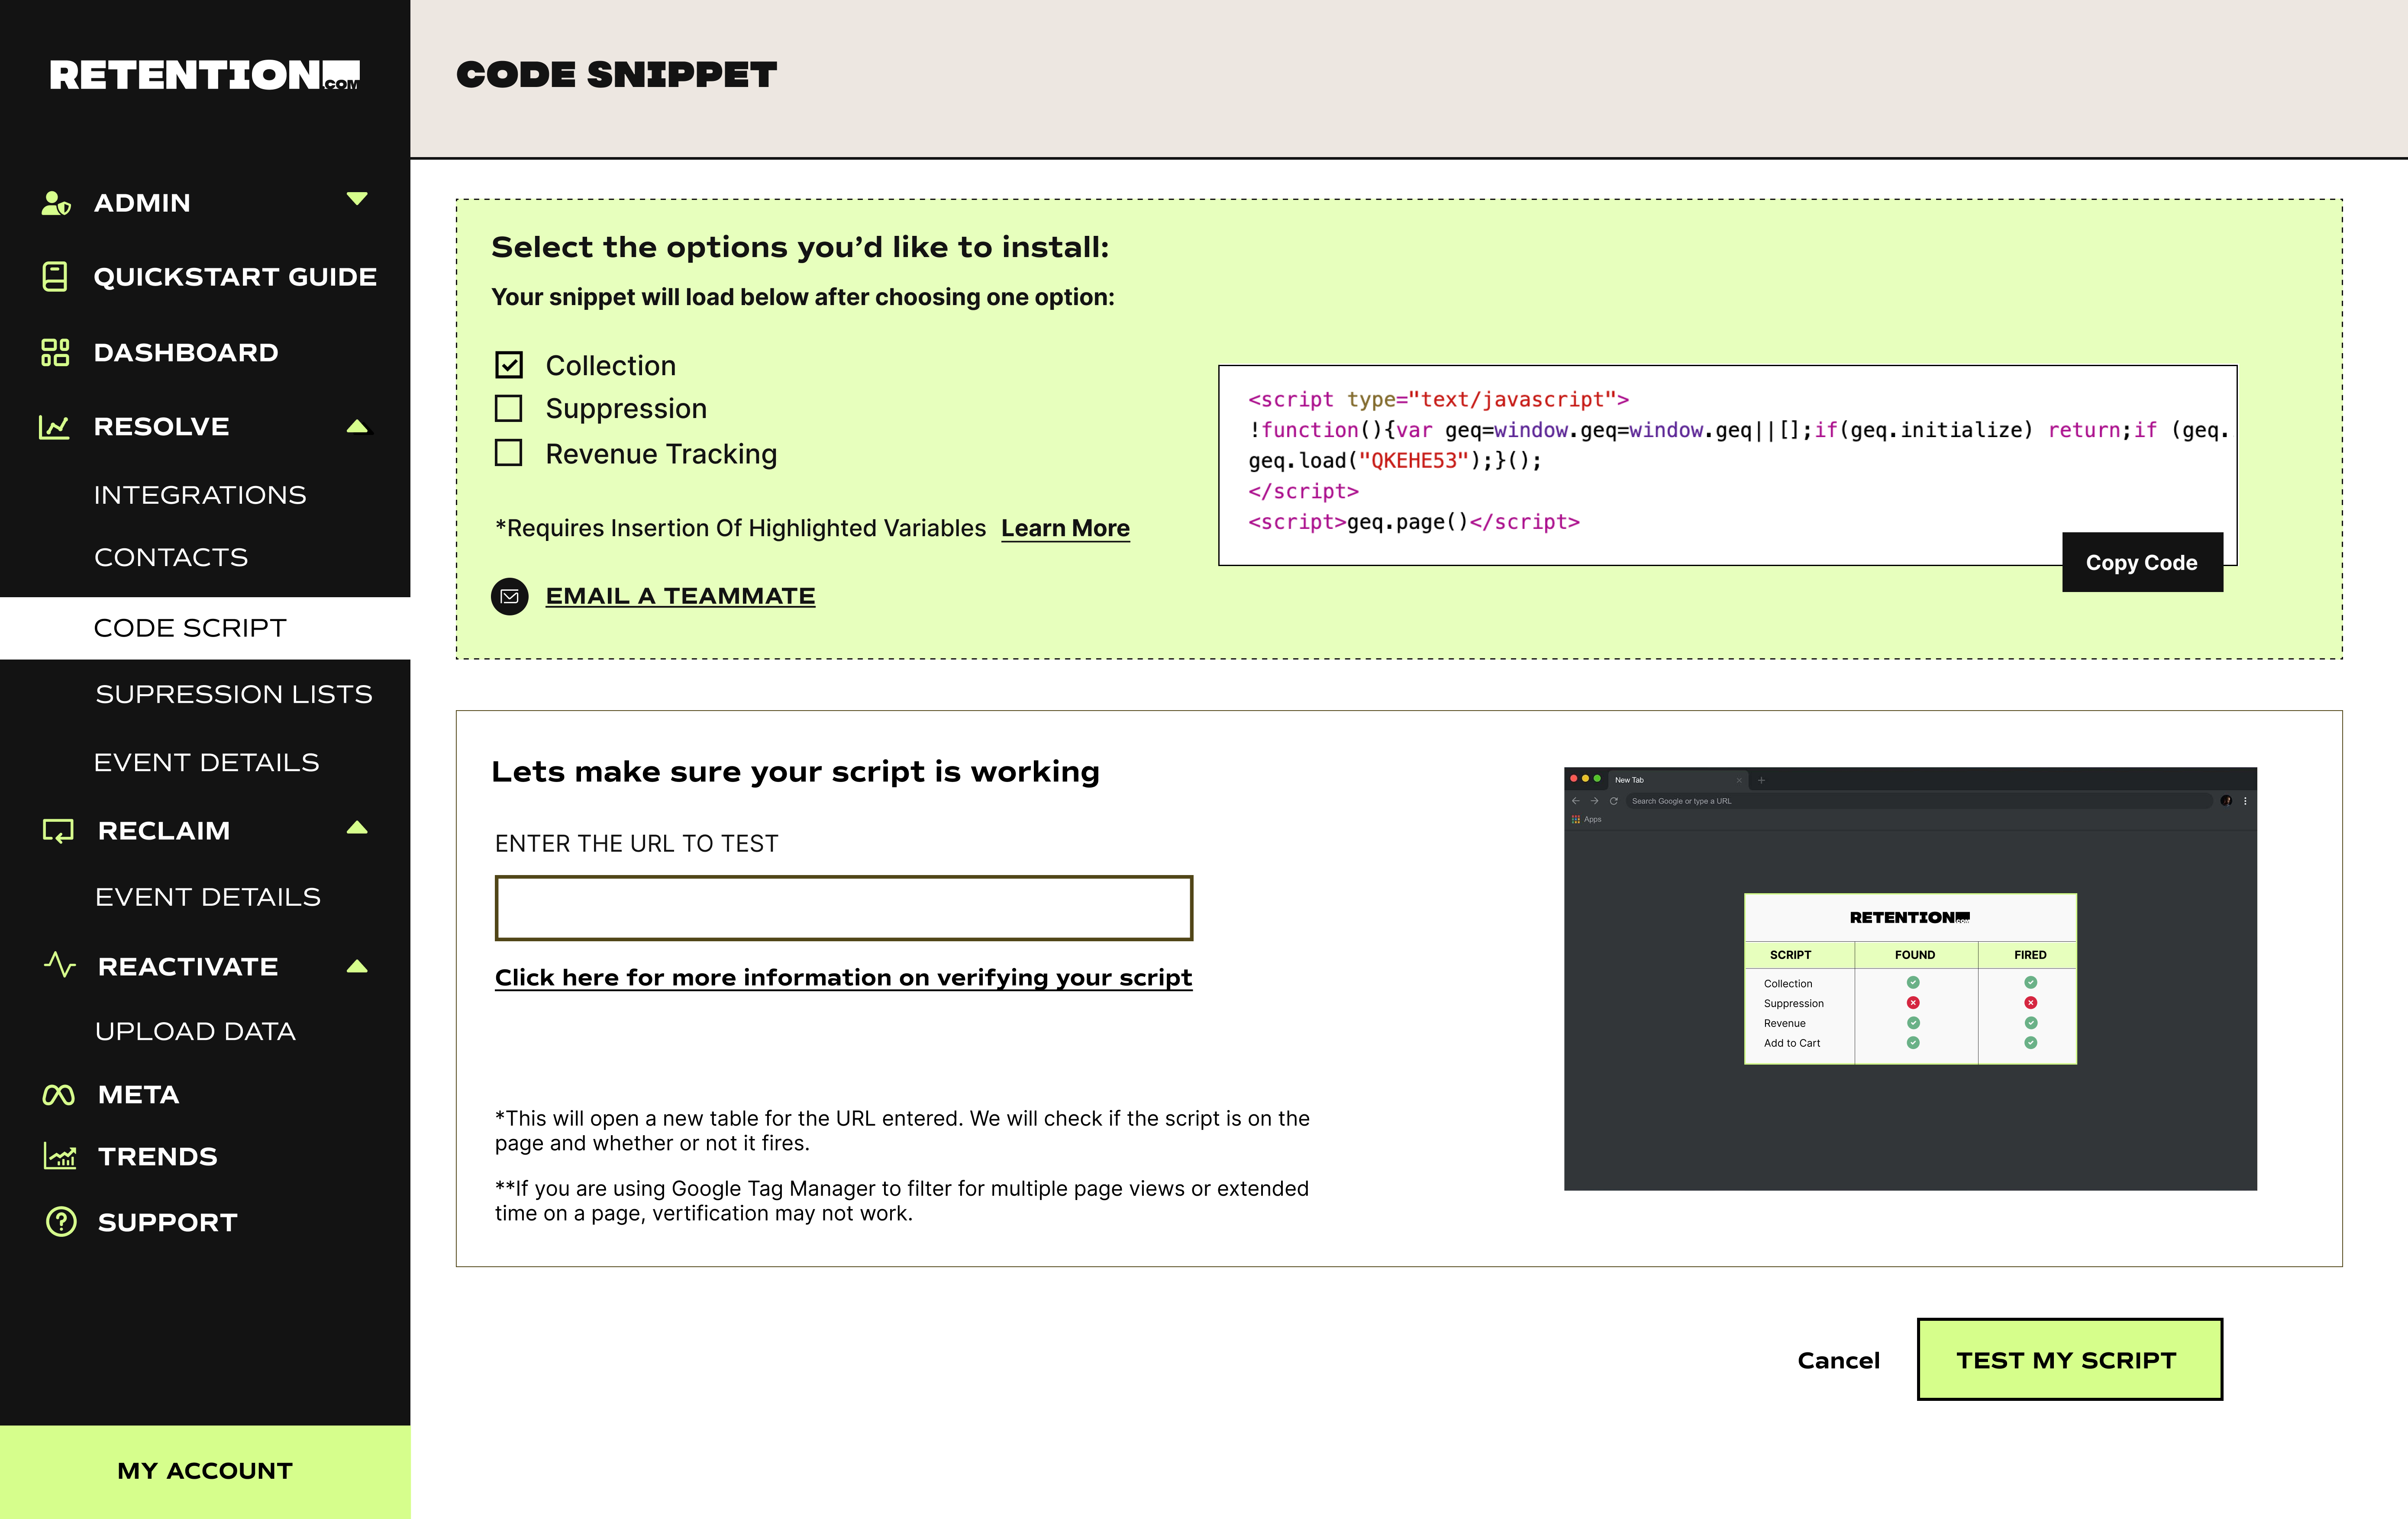Click the Quickstart Guide book icon

click(x=55, y=277)
